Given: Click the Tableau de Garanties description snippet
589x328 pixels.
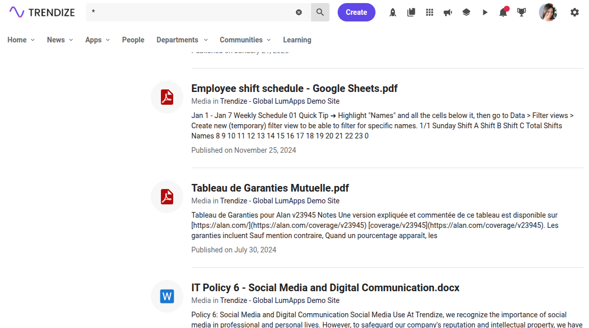Looking at the screenshot, I should (375, 225).
